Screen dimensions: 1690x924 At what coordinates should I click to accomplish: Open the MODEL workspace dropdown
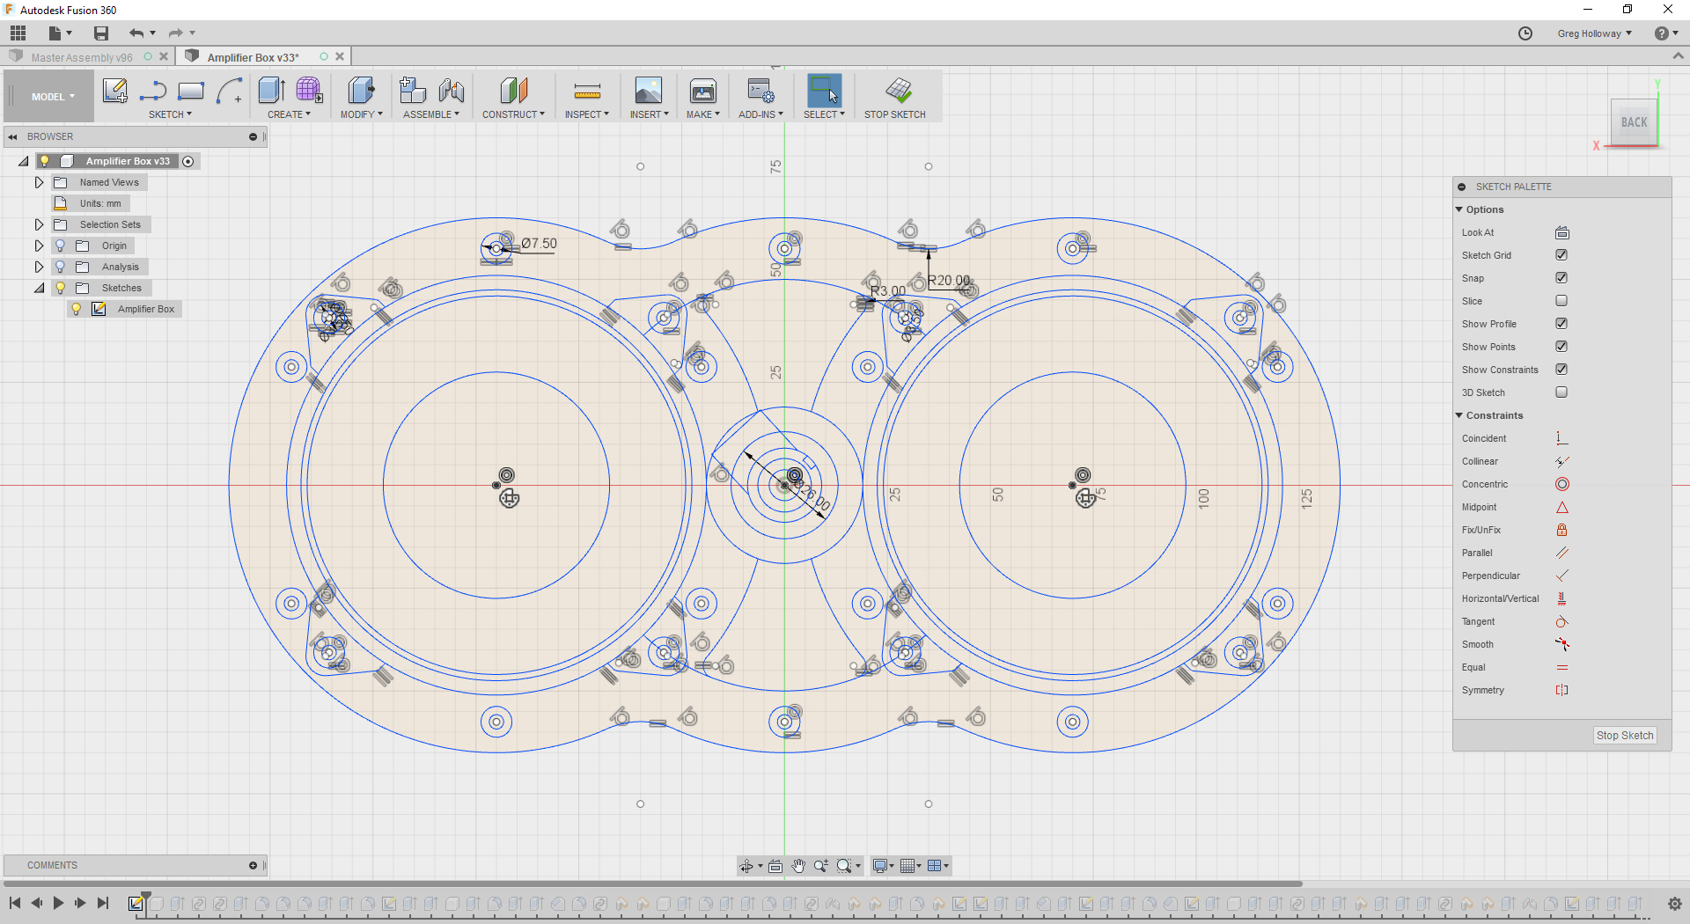tap(48, 96)
